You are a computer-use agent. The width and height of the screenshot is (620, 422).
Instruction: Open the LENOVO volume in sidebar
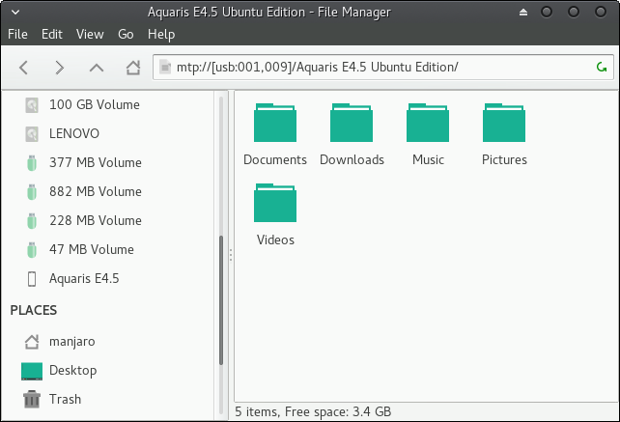click(74, 133)
